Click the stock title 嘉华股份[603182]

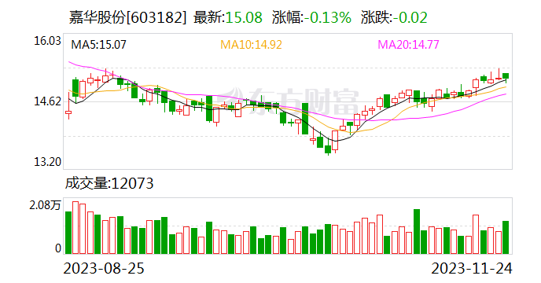click(127, 17)
